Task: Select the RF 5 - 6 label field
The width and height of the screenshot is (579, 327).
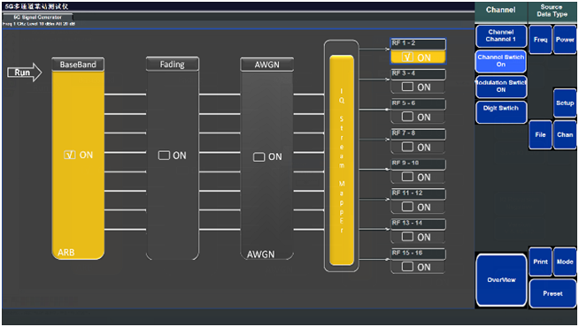Action: 418,104
